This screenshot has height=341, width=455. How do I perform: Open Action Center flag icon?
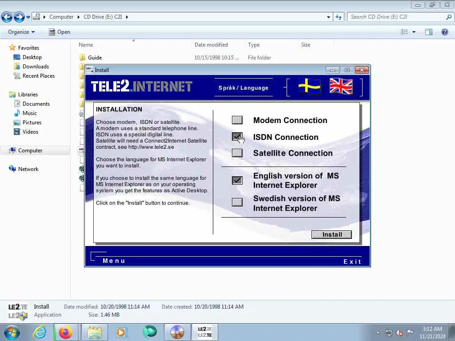click(410, 333)
